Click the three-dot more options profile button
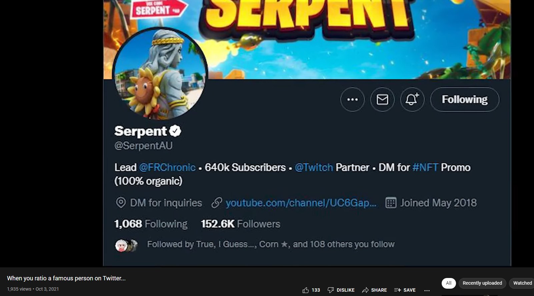Image resolution: width=534 pixels, height=296 pixels. 352,99
